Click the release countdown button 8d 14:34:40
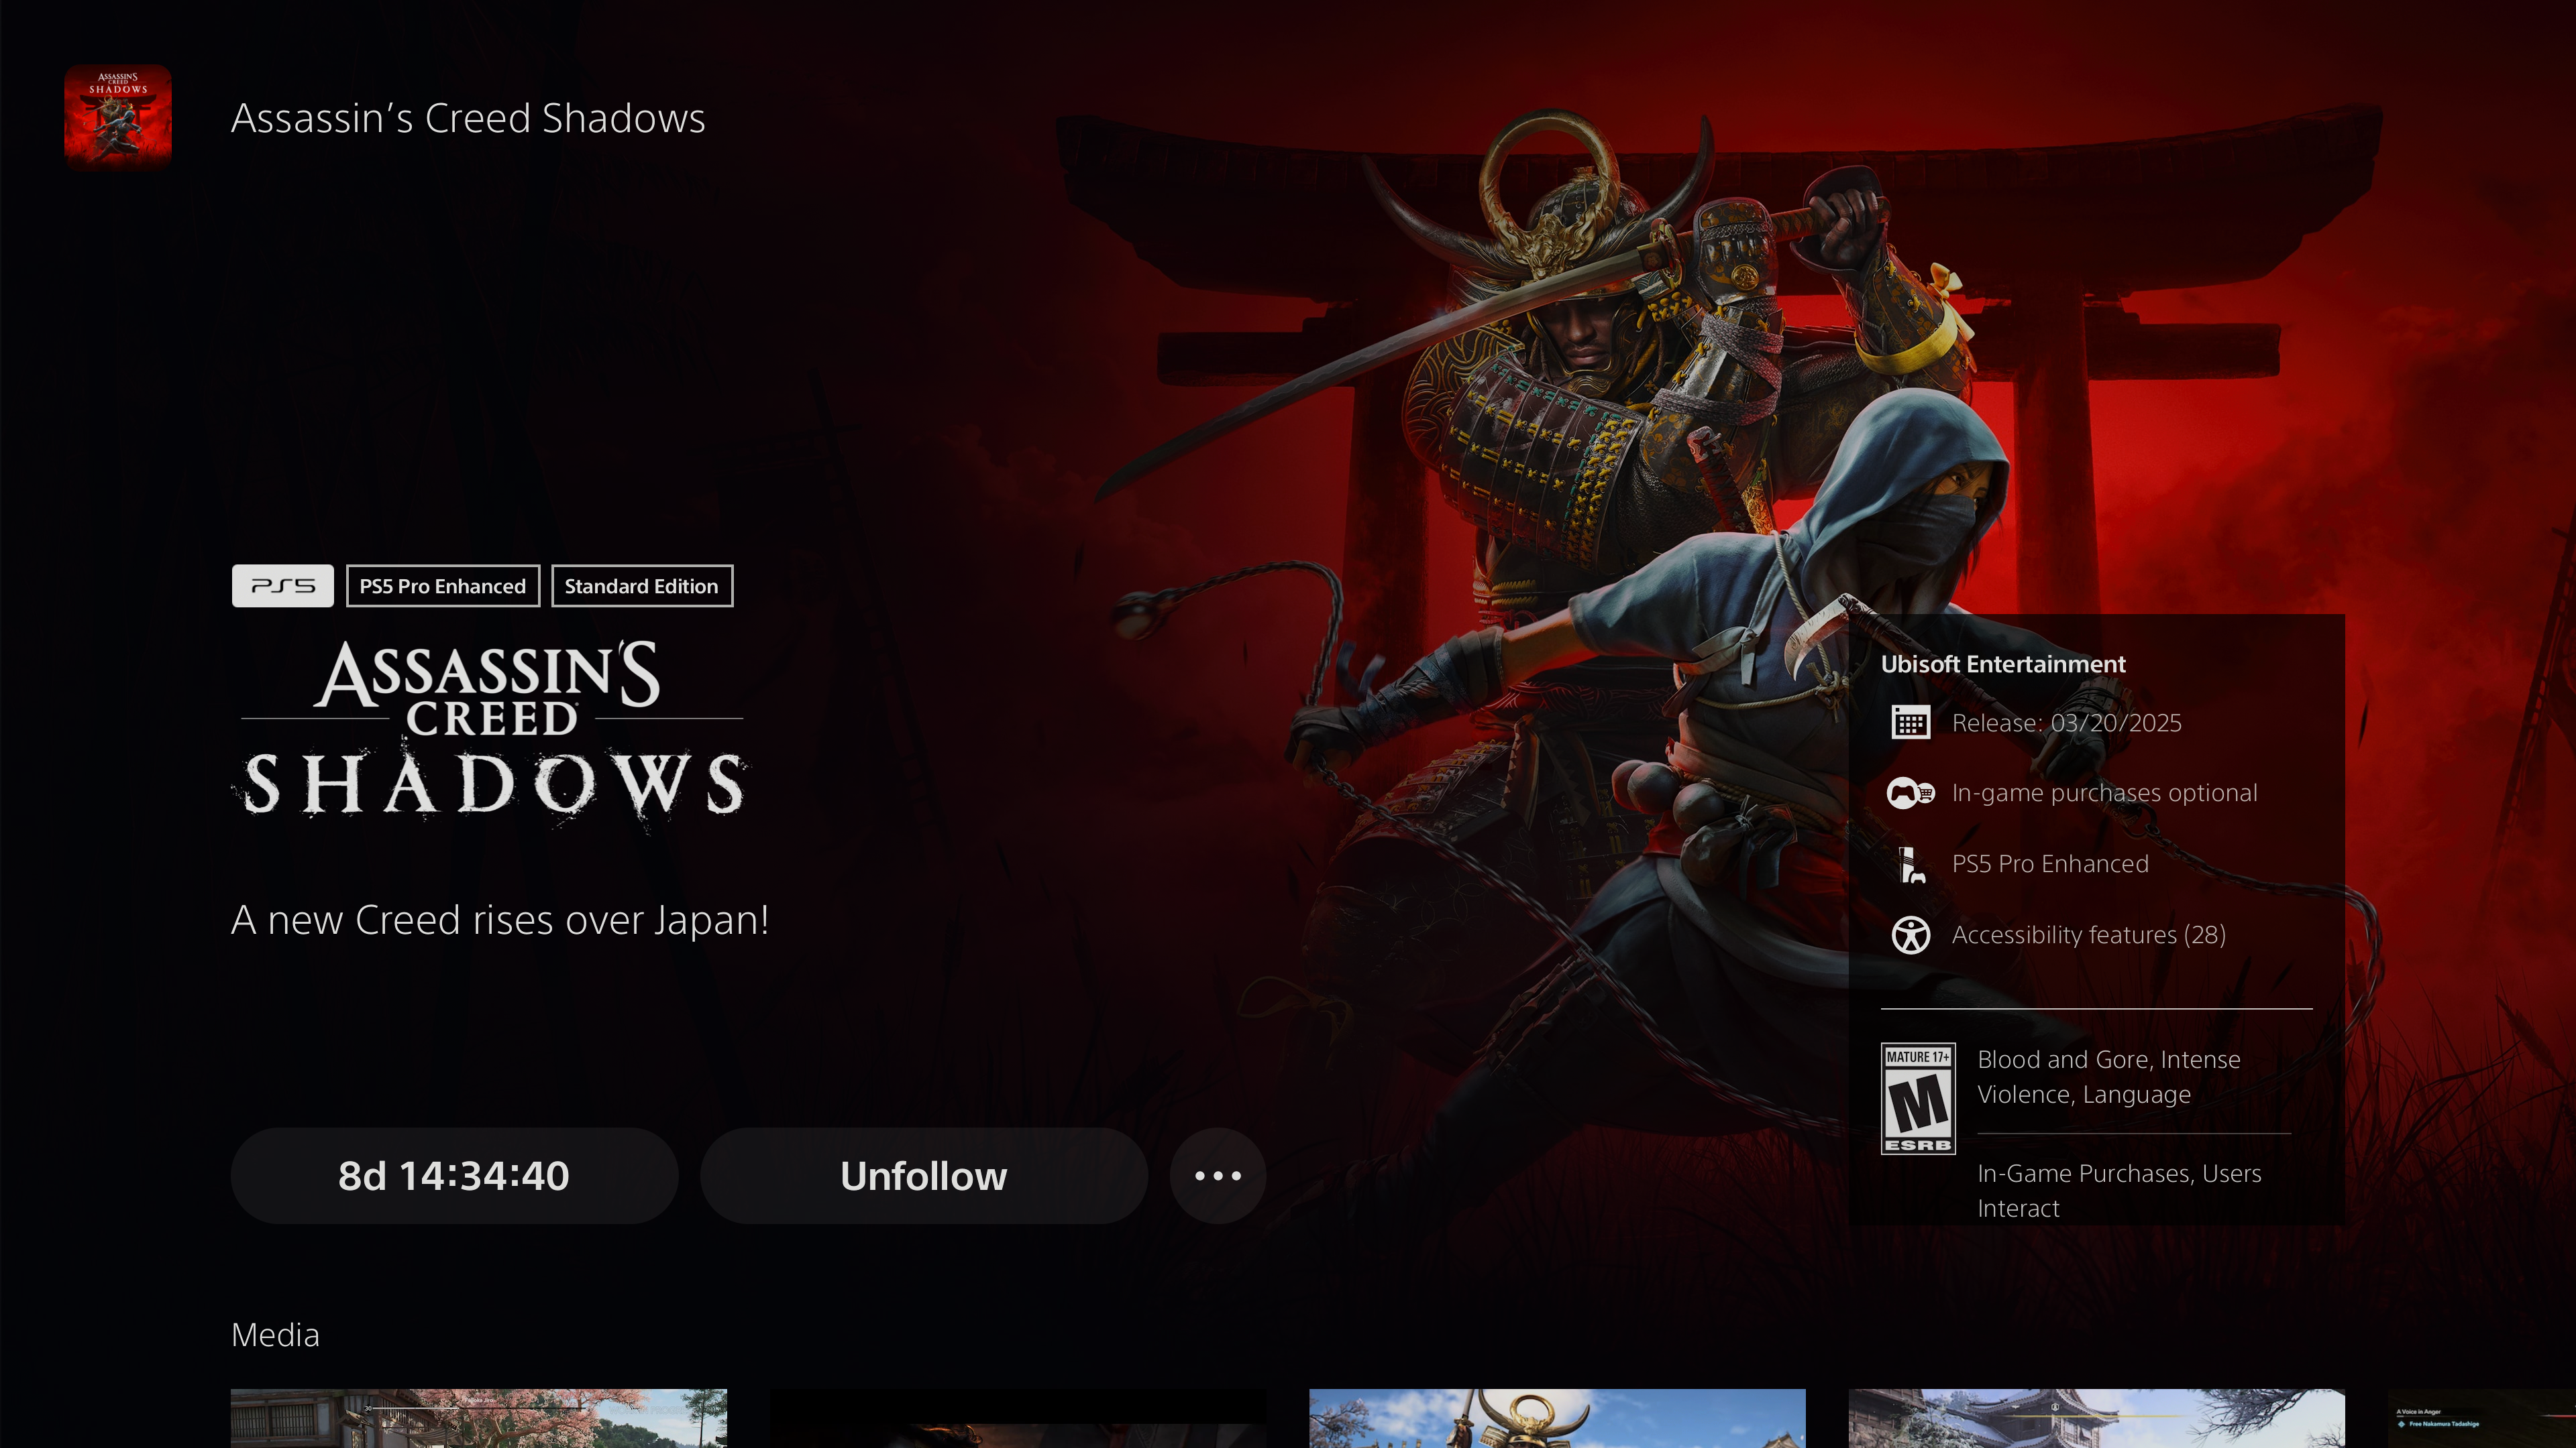This screenshot has width=2576, height=1448. (454, 1176)
